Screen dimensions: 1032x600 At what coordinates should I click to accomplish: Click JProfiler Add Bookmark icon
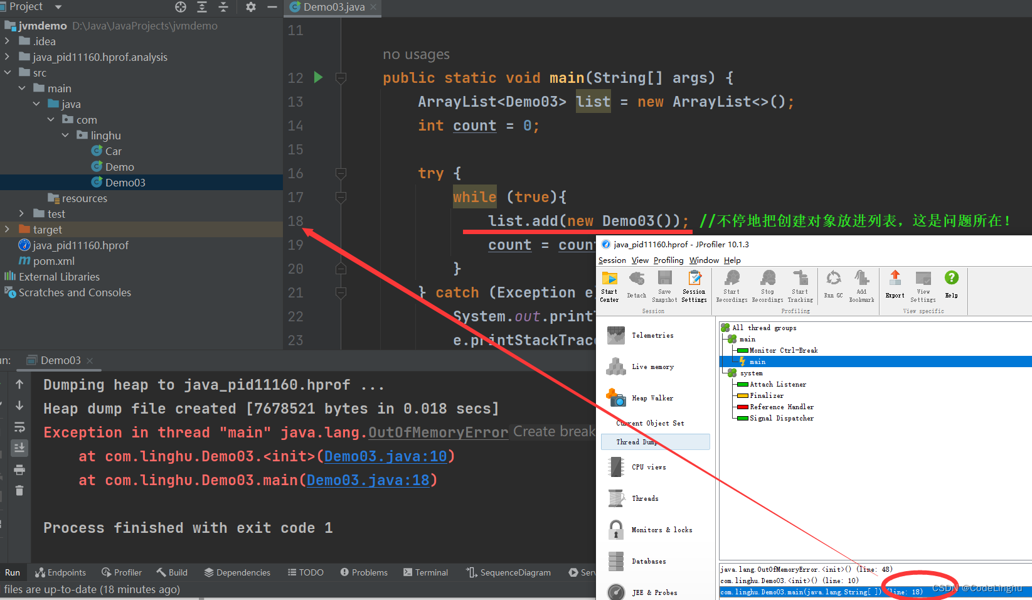[x=861, y=287]
